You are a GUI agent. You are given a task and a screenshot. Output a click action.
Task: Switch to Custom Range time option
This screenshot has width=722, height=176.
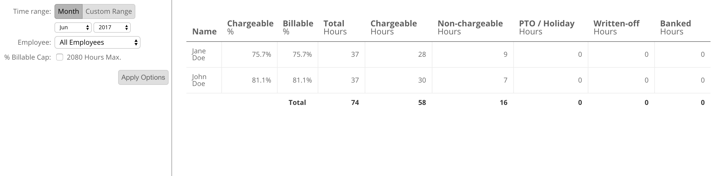[x=109, y=11]
